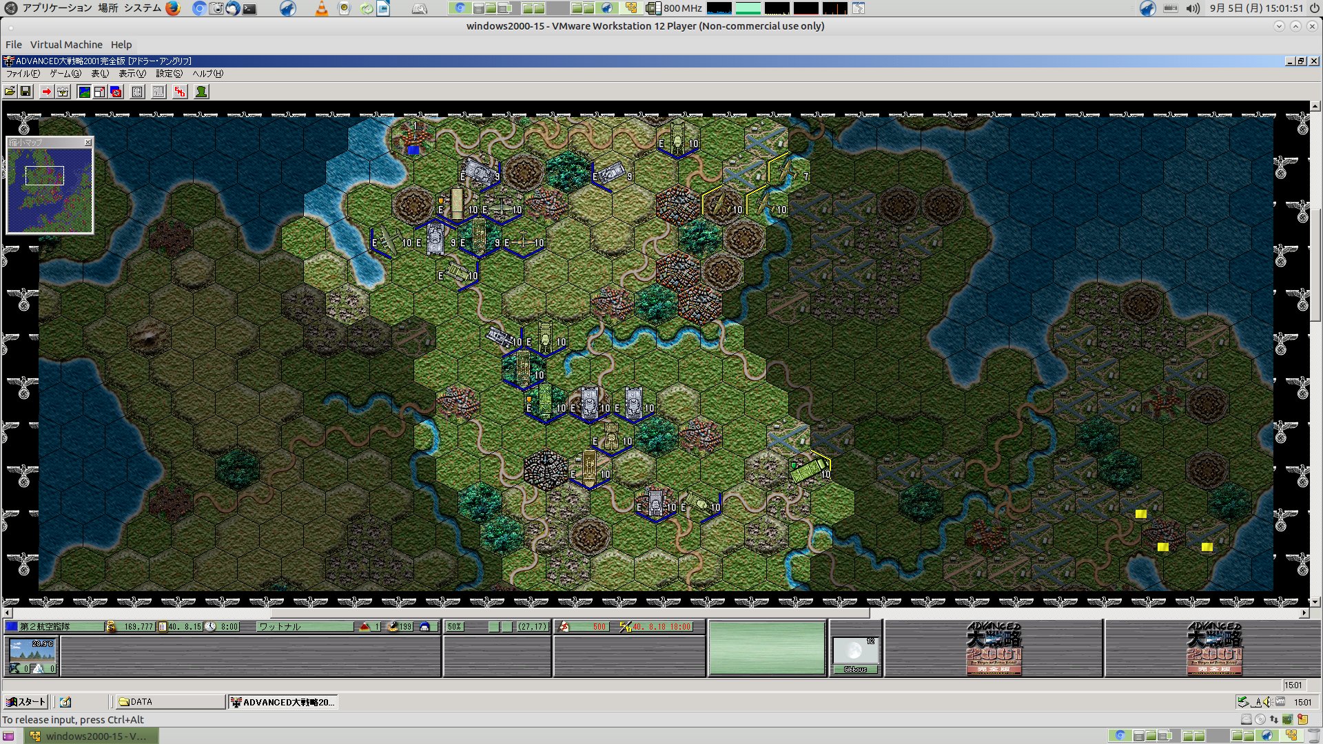Open the 場所 menu in top panel
The image size is (1323, 744).
[x=107, y=8]
